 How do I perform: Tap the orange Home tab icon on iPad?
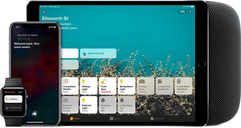pyautogui.click(x=72, y=118)
